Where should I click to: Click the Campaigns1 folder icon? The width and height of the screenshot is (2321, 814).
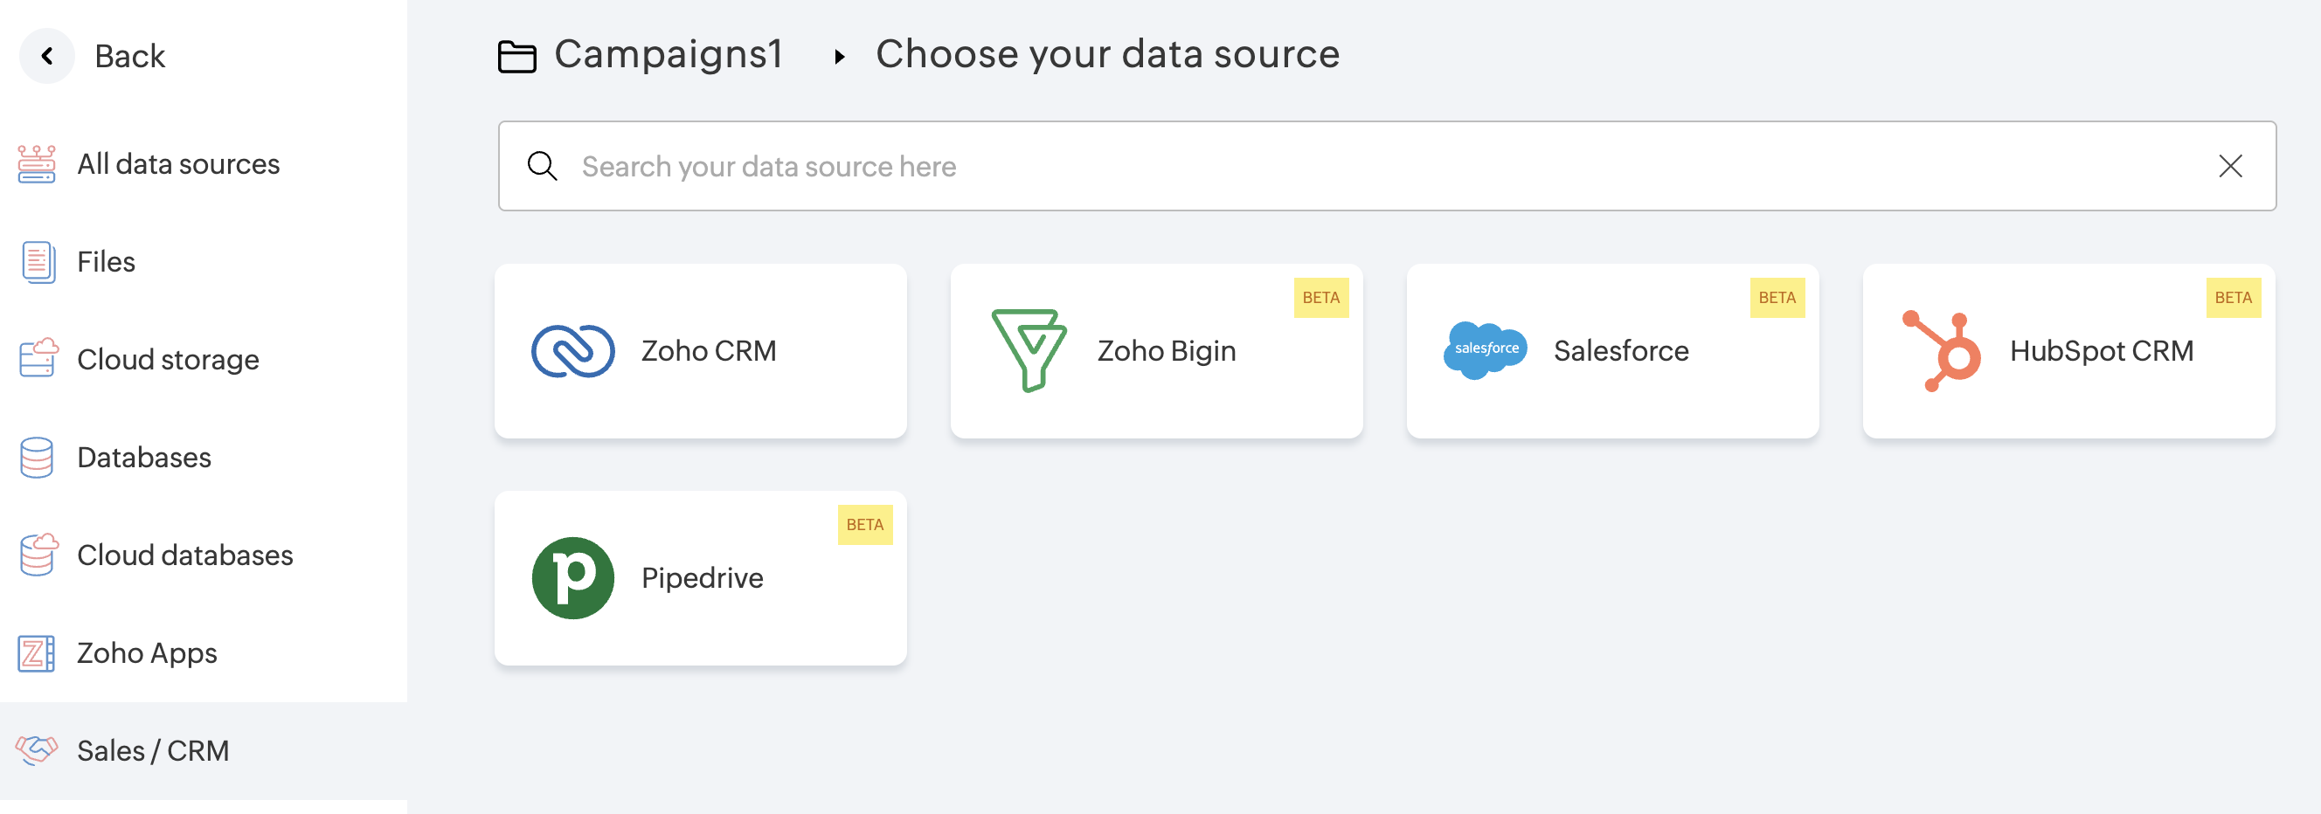[x=517, y=57]
